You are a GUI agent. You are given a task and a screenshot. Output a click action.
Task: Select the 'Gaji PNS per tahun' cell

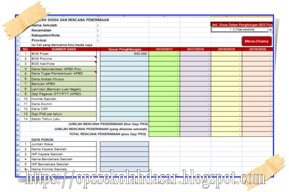[64, 114]
